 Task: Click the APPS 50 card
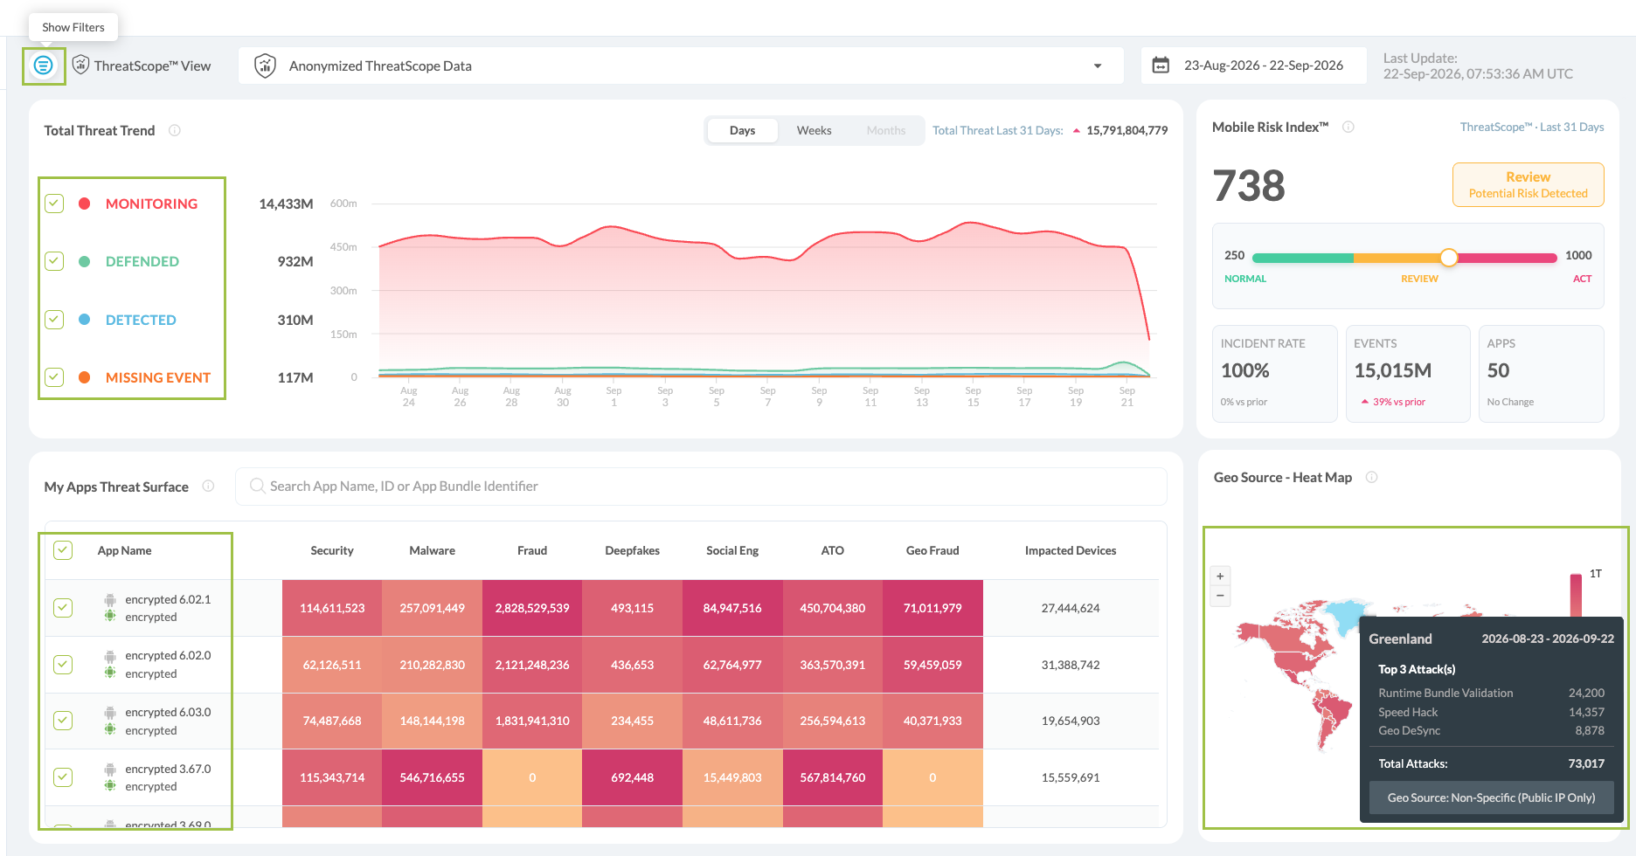pos(1541,373)
